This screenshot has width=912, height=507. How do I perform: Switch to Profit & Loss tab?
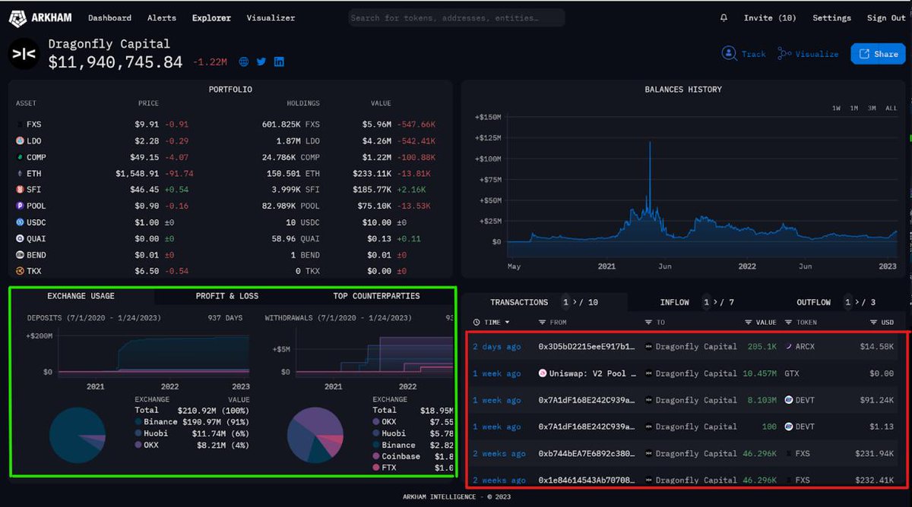click(x=226, y=296)
